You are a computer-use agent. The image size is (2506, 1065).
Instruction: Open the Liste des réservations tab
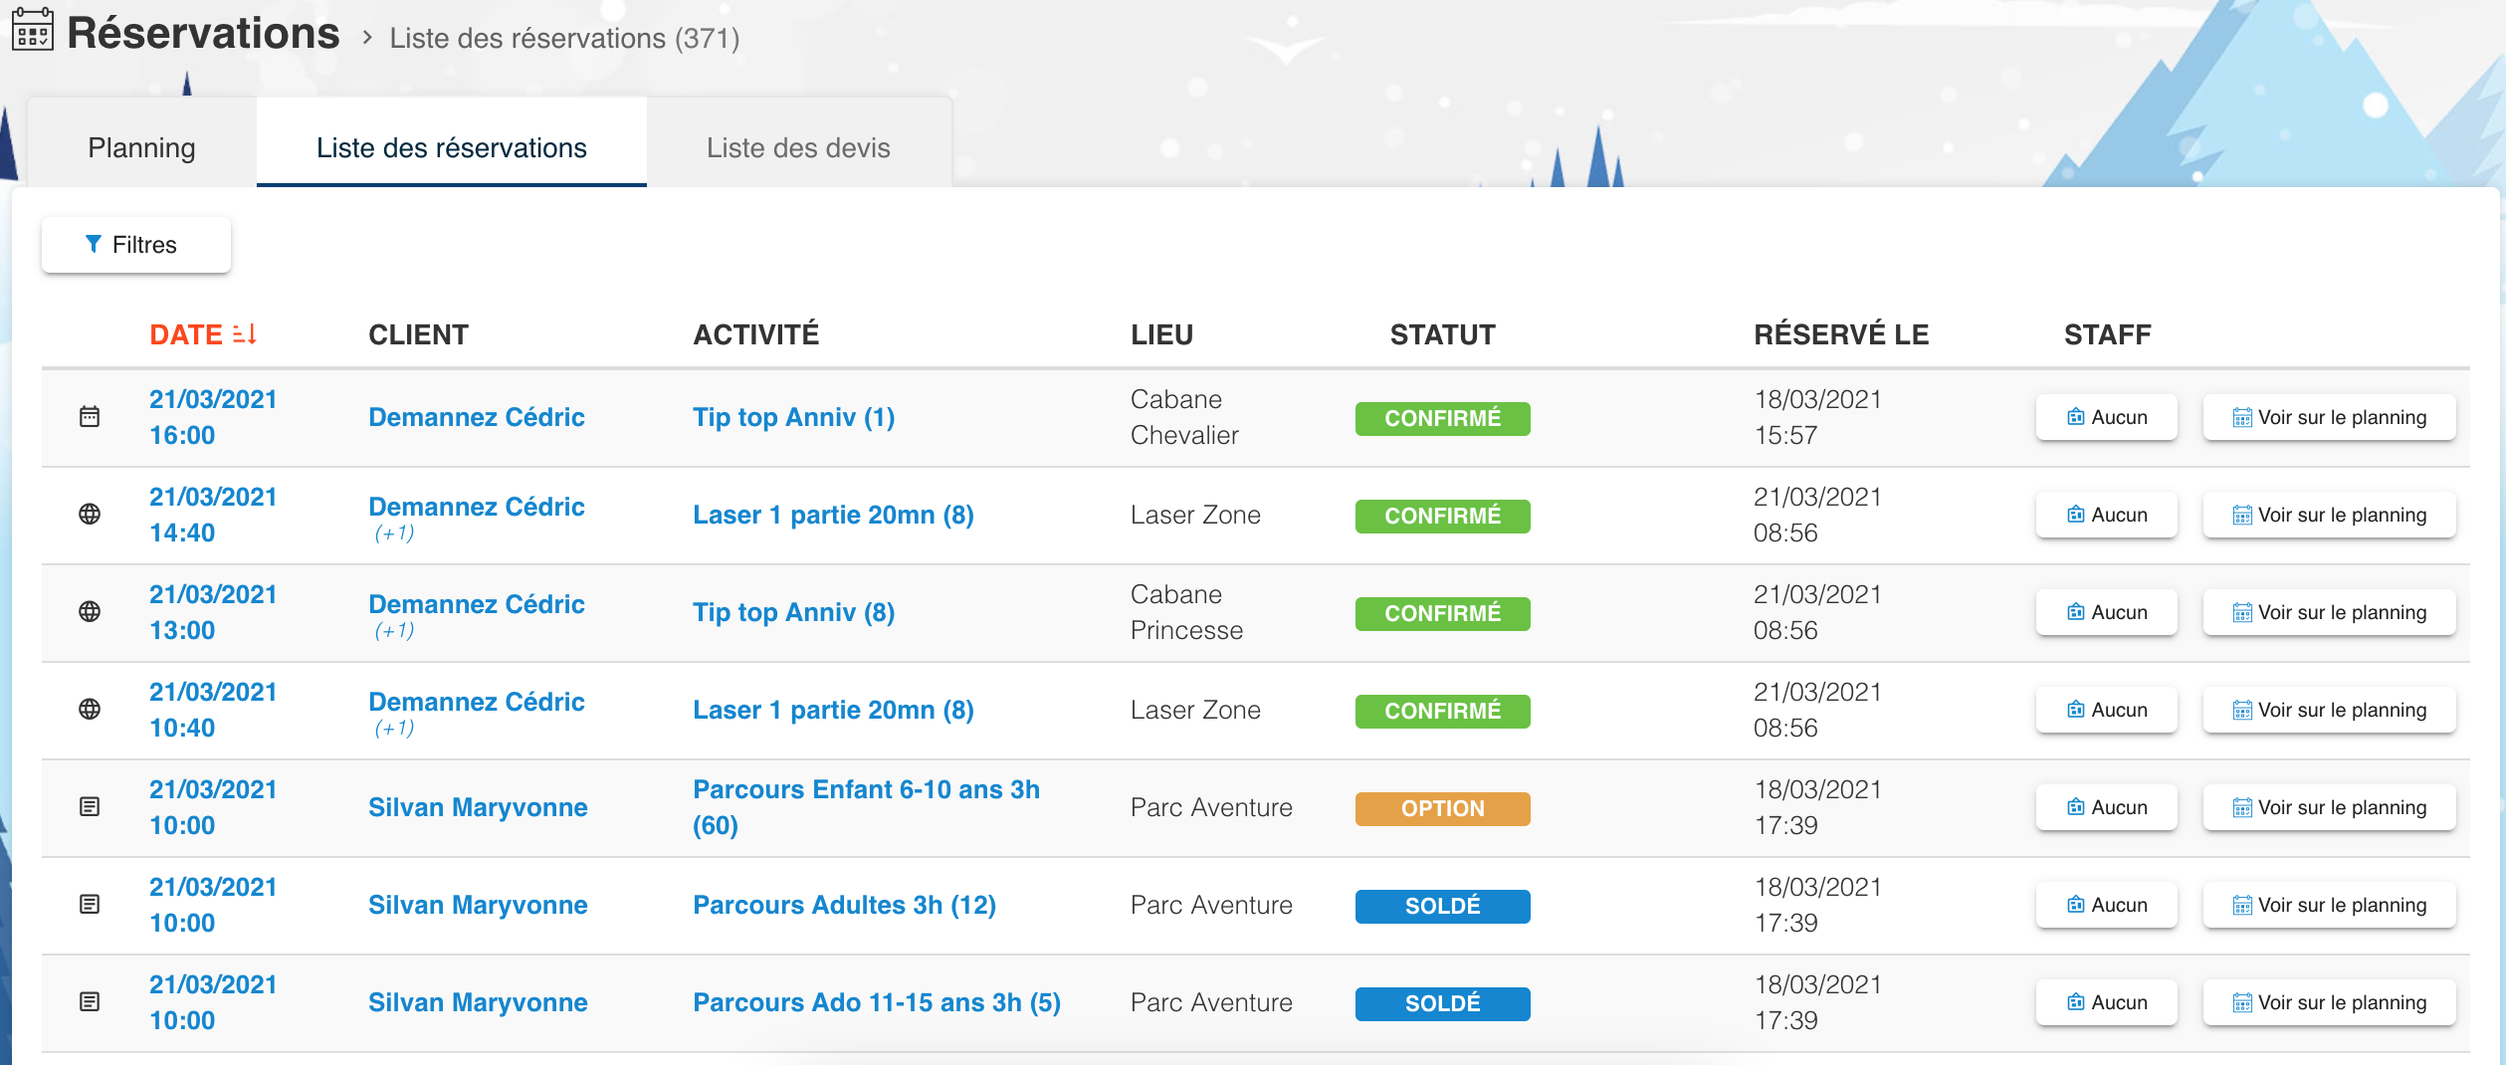[451, 147]
